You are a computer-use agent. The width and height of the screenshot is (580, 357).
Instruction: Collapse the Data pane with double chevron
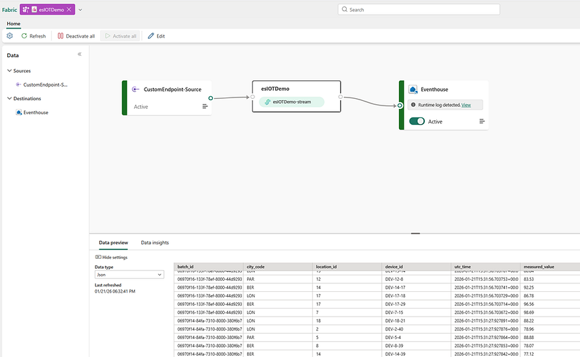click(x=79, y=54)
